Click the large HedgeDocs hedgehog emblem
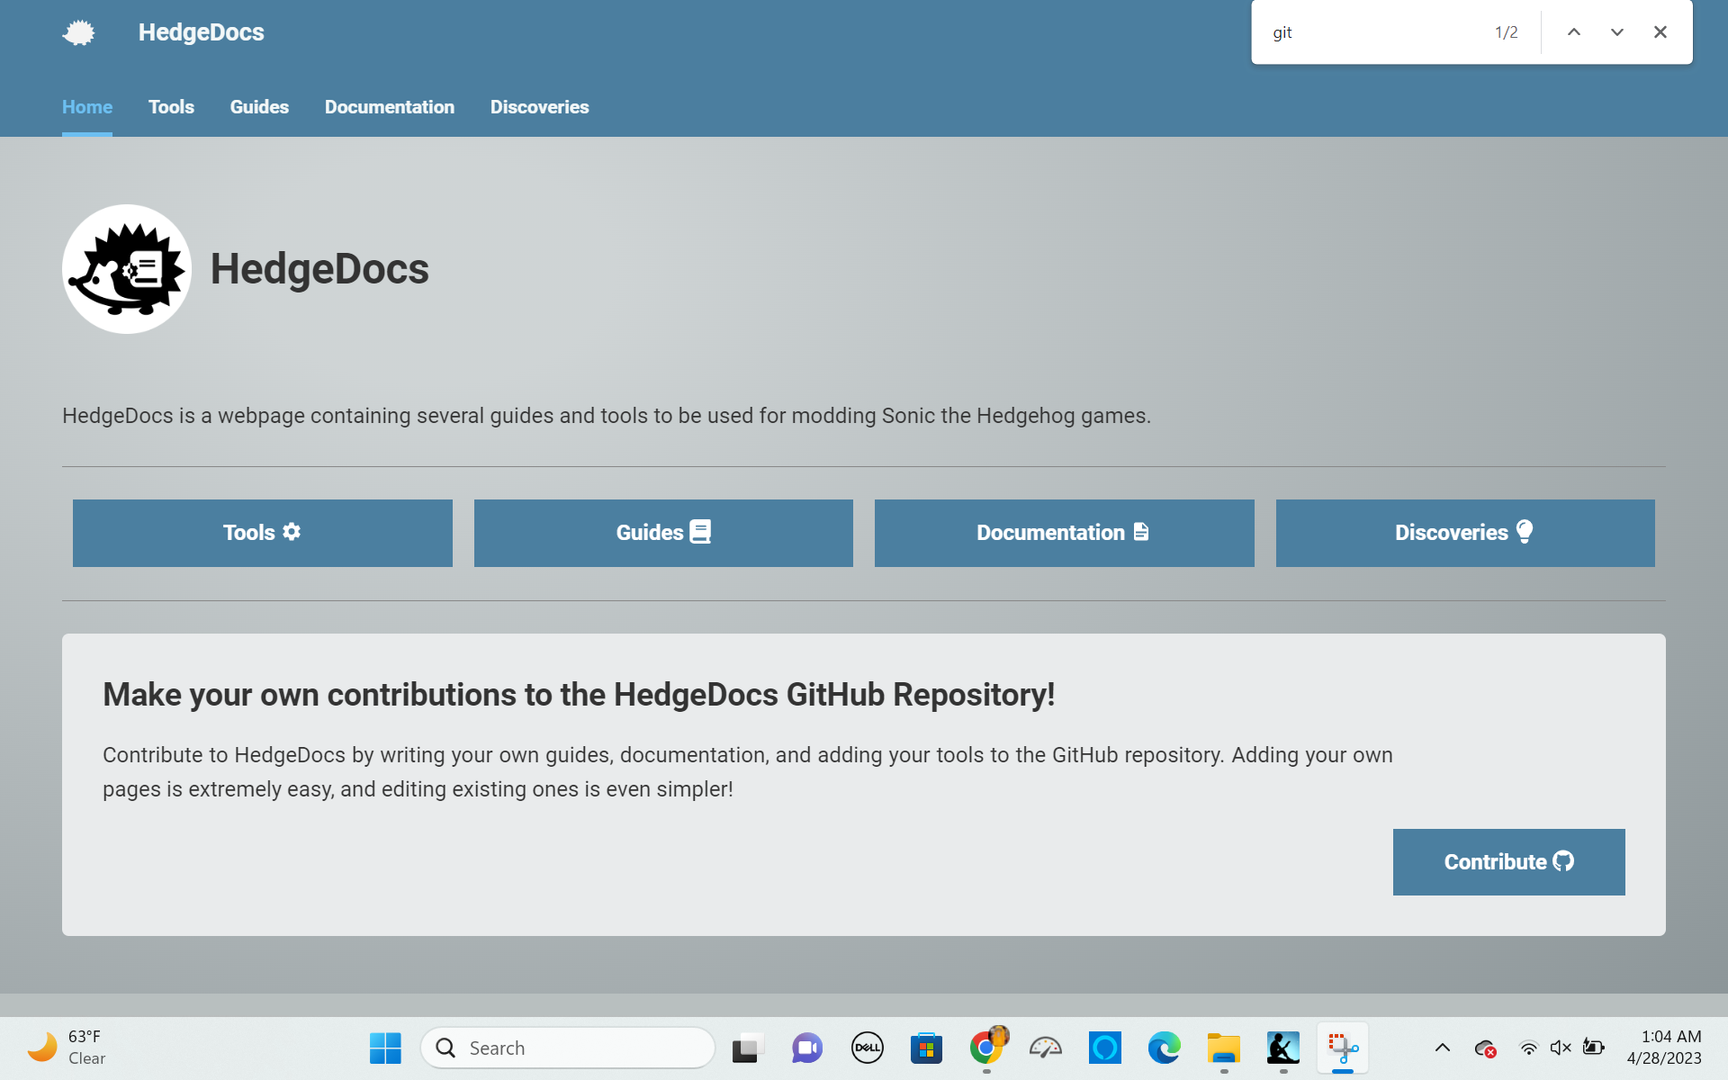Screen dimensions: 1728x1080 point(127,269)
